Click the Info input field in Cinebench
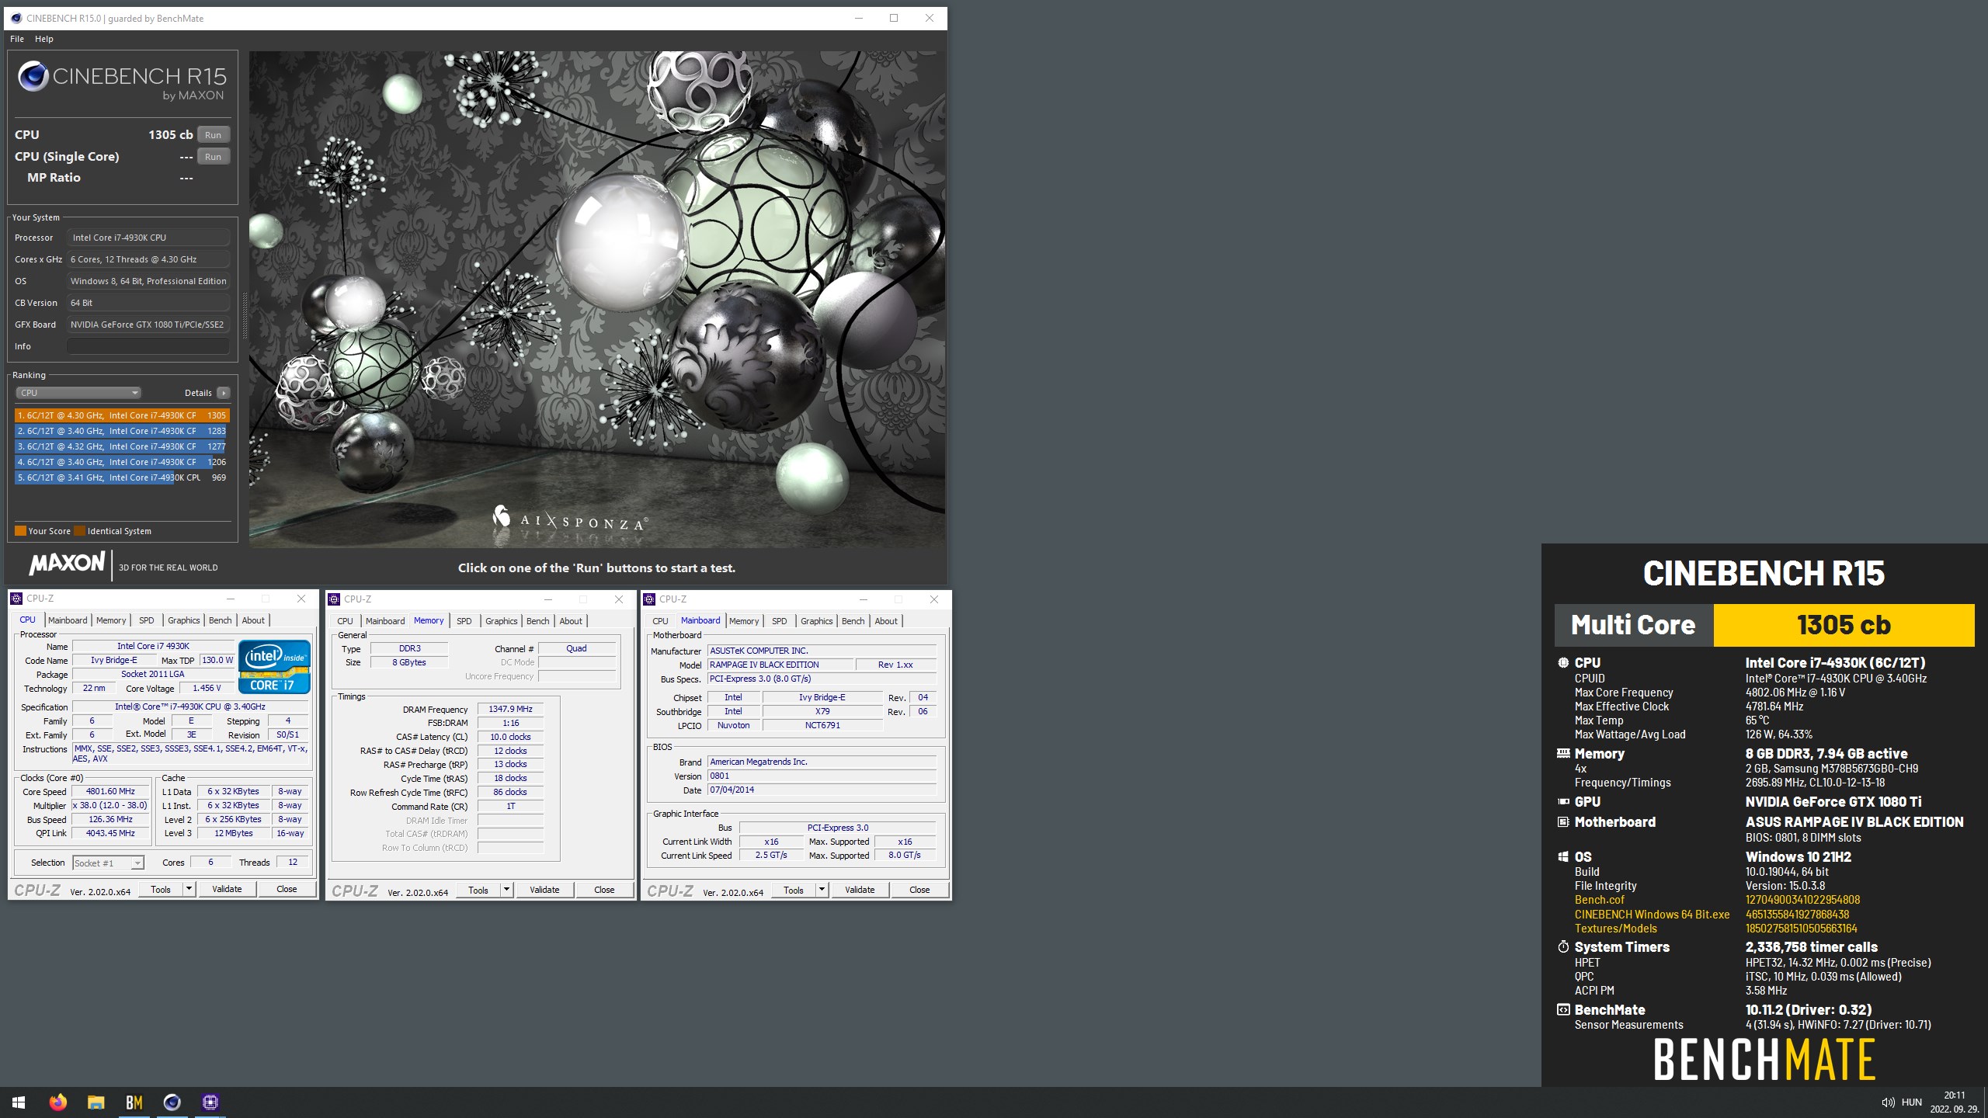1988x1118 pixels. coord(148,346)
